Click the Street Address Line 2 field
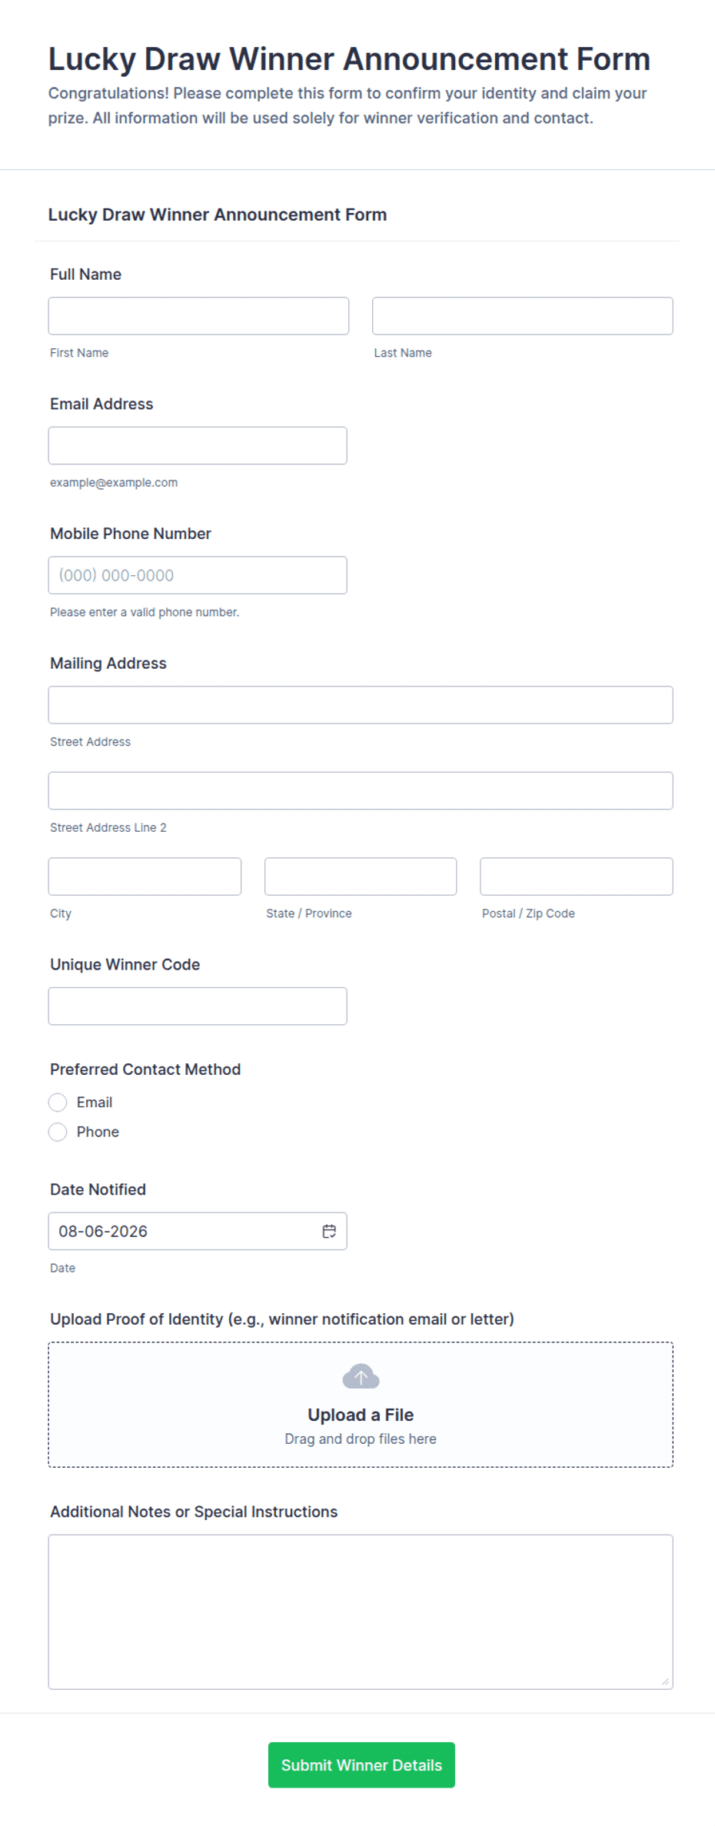 361,790
